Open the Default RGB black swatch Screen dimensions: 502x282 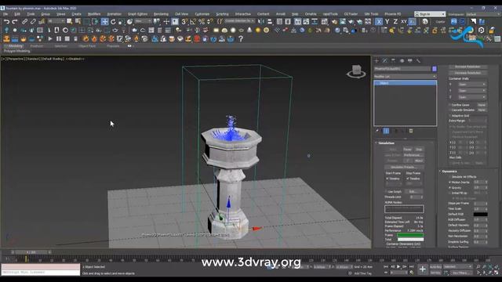coord(480,214)
